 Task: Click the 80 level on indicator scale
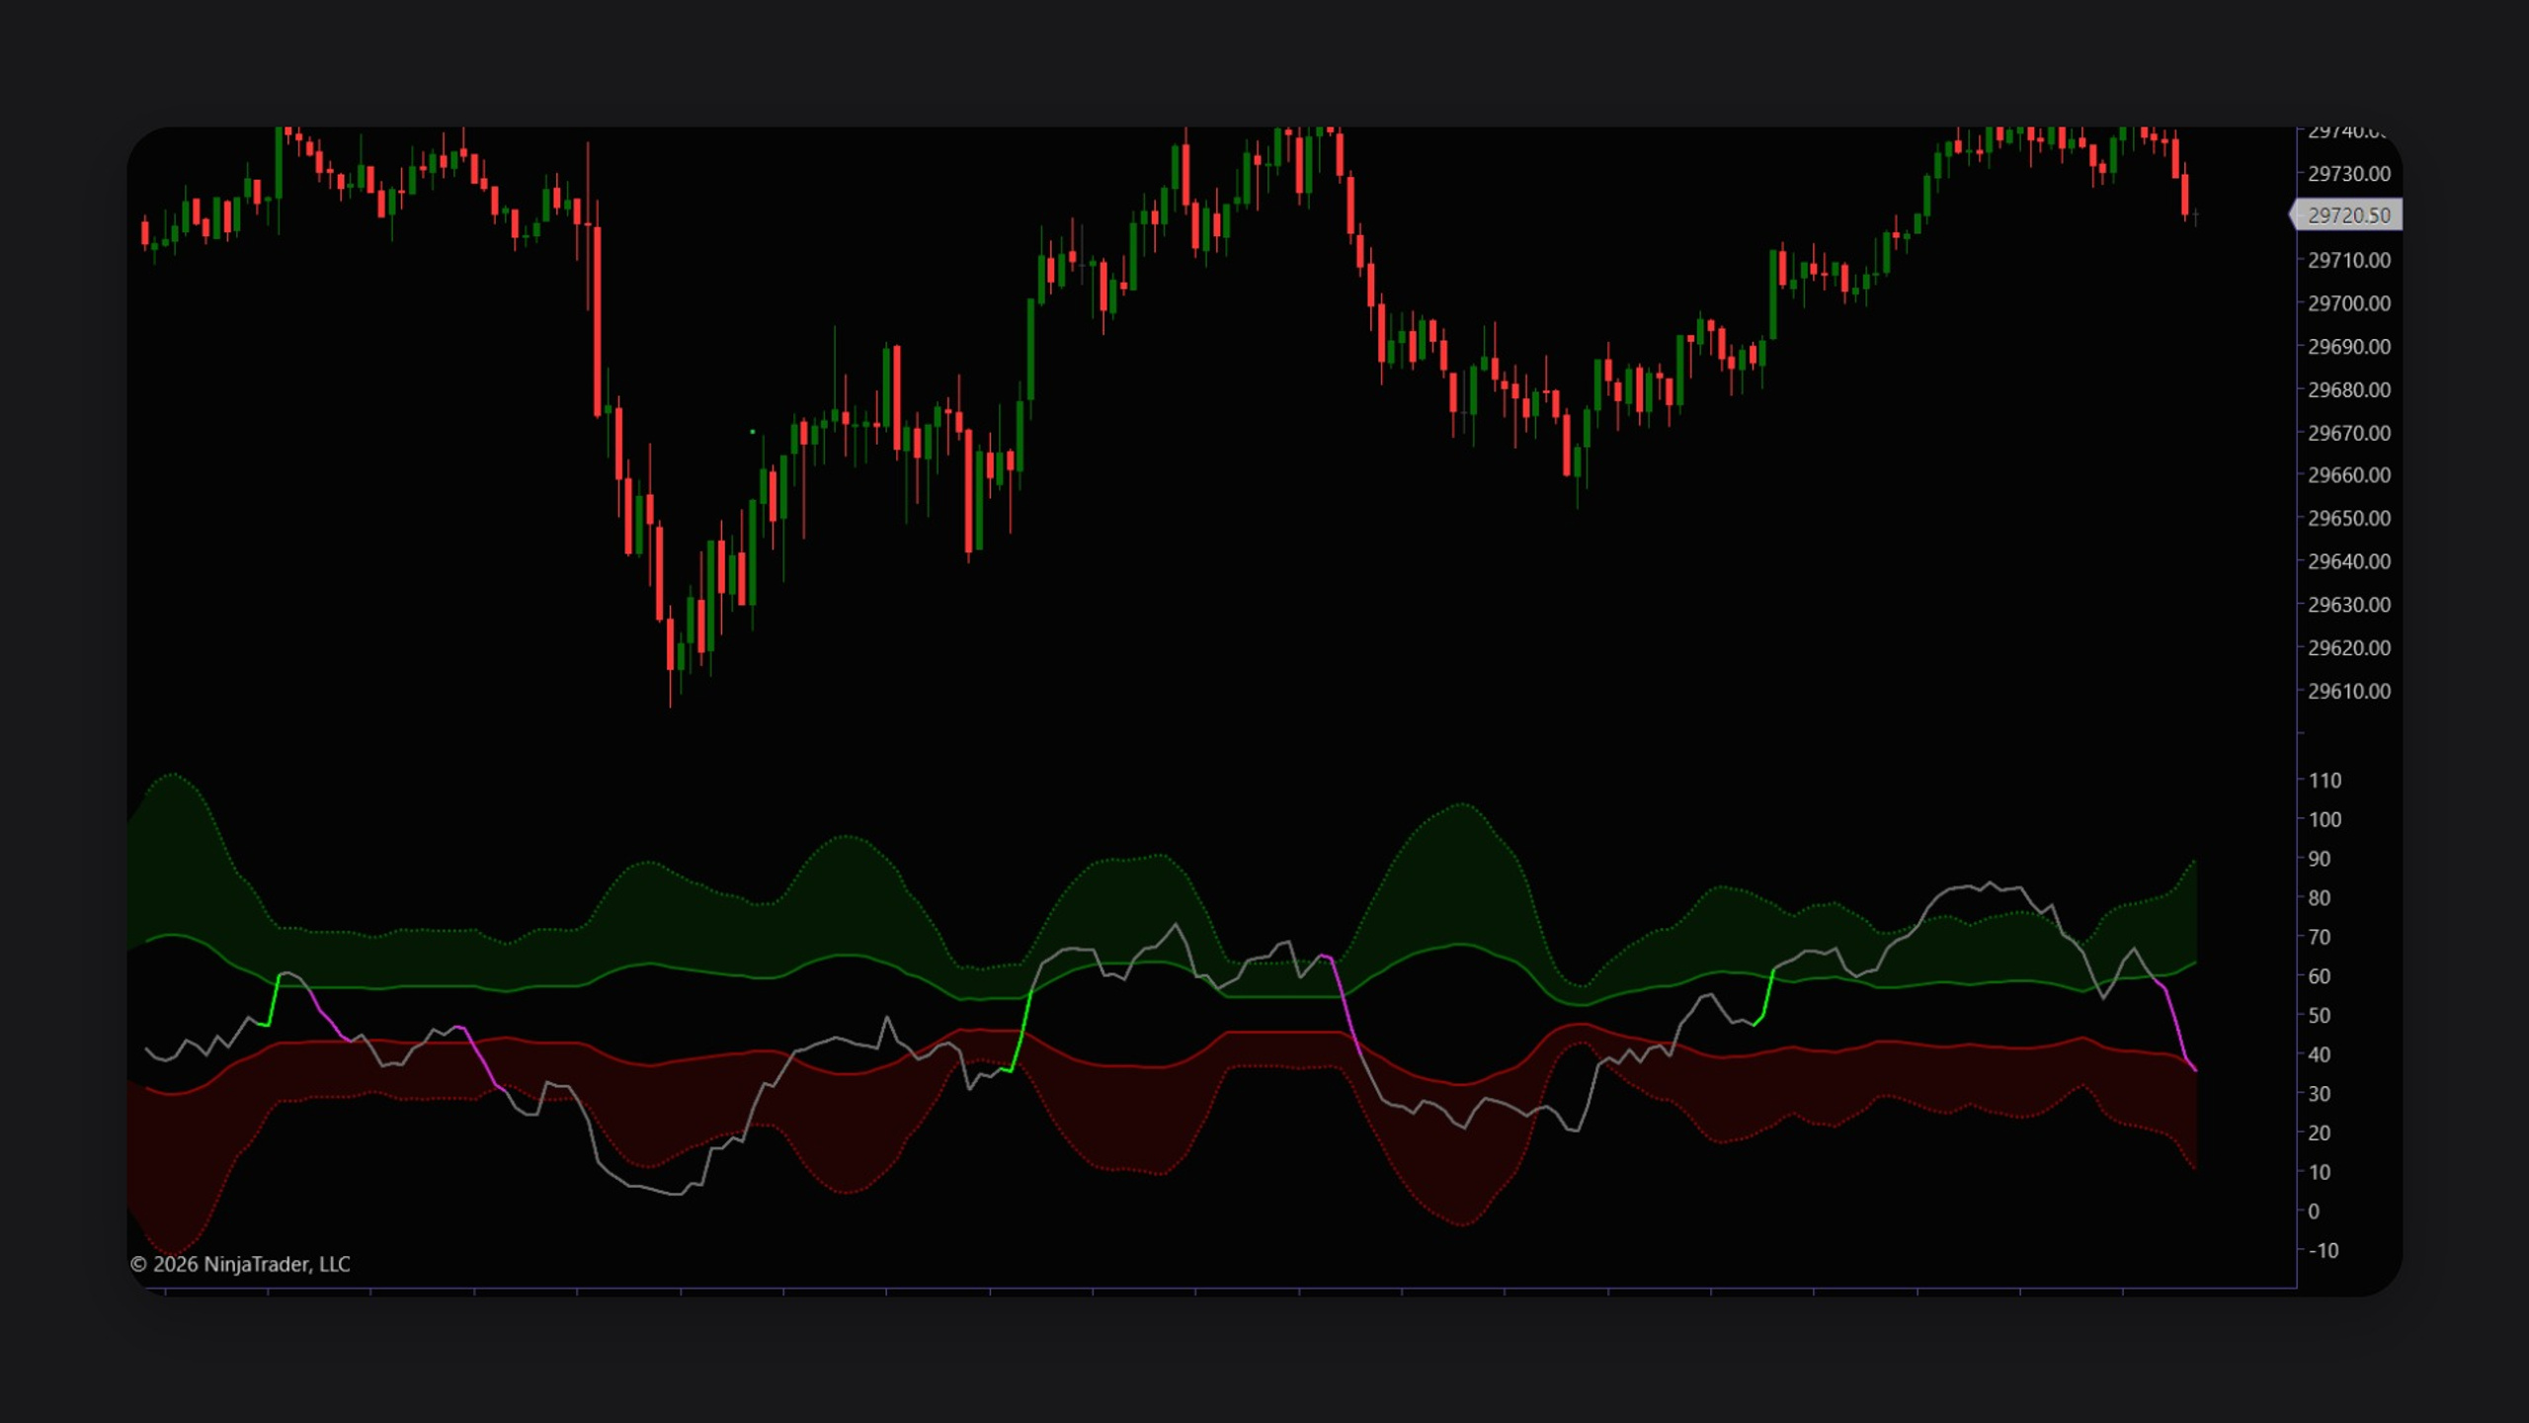tap(2319, 897)
